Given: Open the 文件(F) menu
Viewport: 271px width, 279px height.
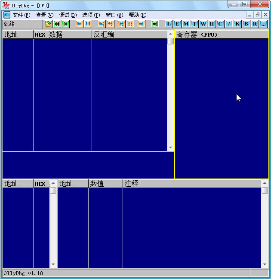Looking at the screenshot, I should click(x=22, y=15).
